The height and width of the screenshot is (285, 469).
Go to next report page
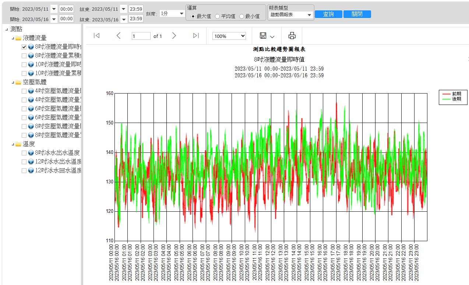tap(174, 36)
